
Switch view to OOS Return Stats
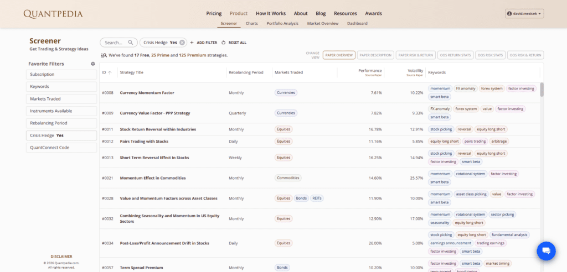coord(456,55)
